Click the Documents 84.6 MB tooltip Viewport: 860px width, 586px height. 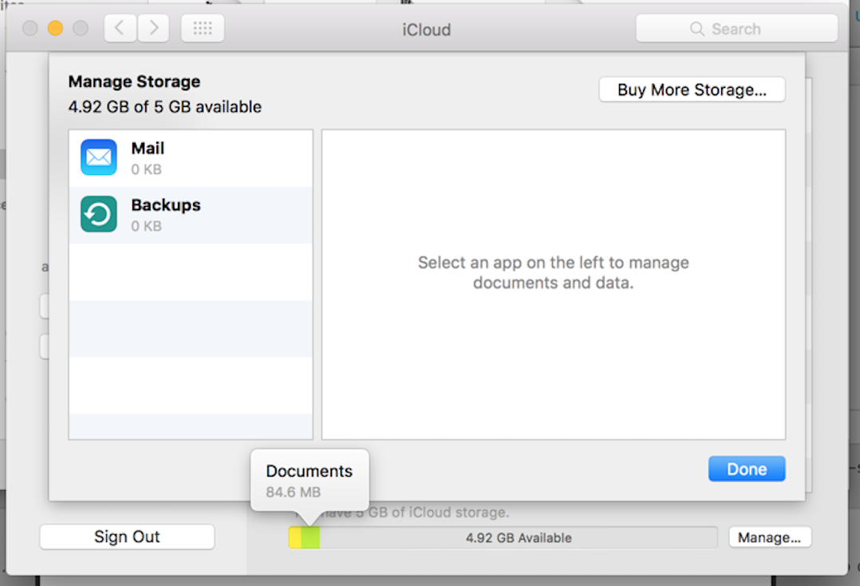tap(310, 481)
